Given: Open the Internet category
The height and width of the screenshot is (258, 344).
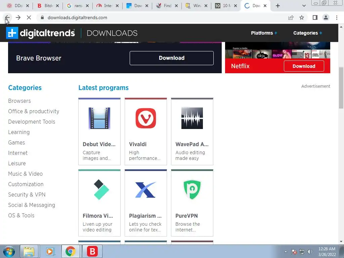Looking at the screenshot, I should point(18,153).
